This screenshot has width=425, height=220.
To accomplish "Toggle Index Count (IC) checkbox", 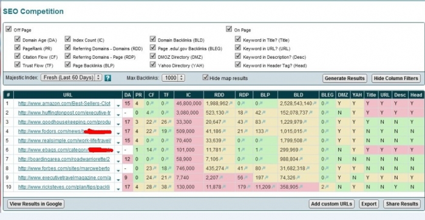I will pos(68,39).
